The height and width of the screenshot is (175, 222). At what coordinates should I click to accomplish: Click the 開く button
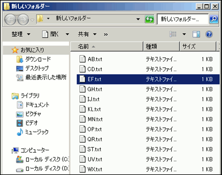(51, 34)
